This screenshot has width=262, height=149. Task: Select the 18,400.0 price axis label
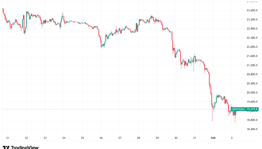coord(252,129)
